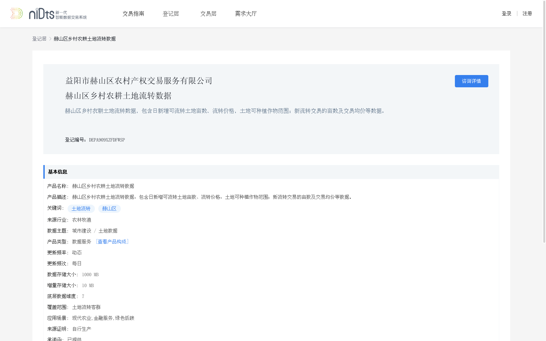Click the company name 益阳市赫山区农村产权交易服务有限公司
The height and width of the screenshot is (341, 546).
tap(139, 81)
